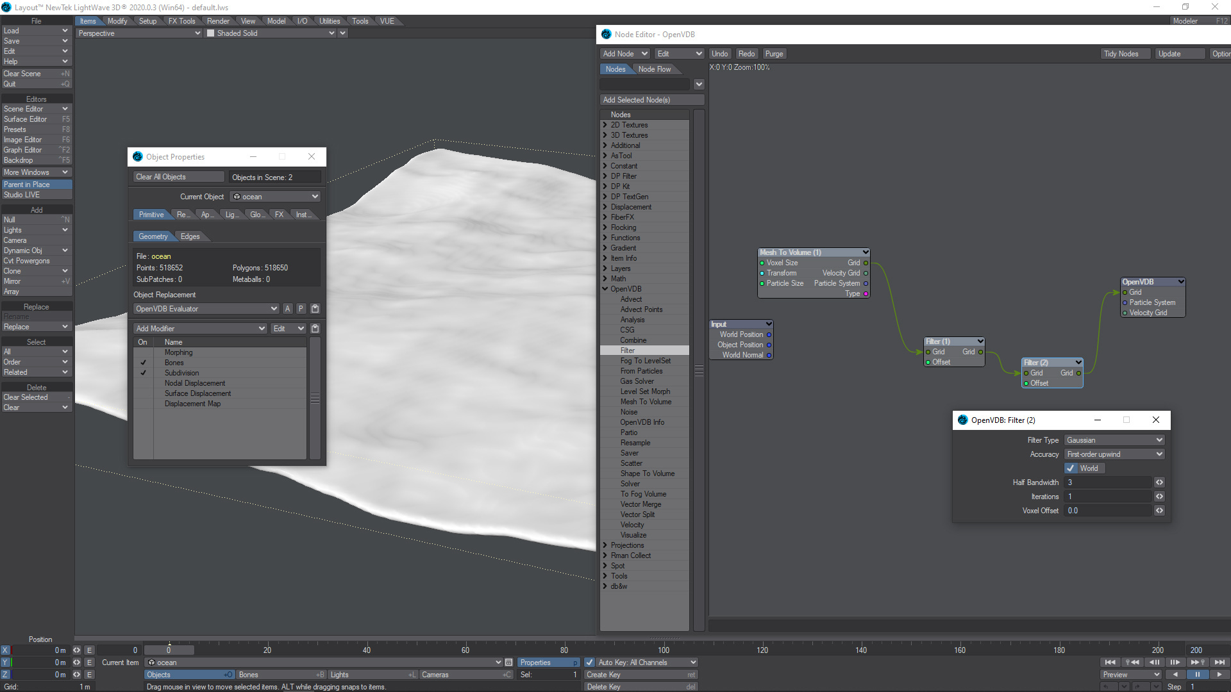The width and height of the screenshot is (1231, 692).
Task: Click node list vertical scrollbar grip
Action: [x=699, y=370]
